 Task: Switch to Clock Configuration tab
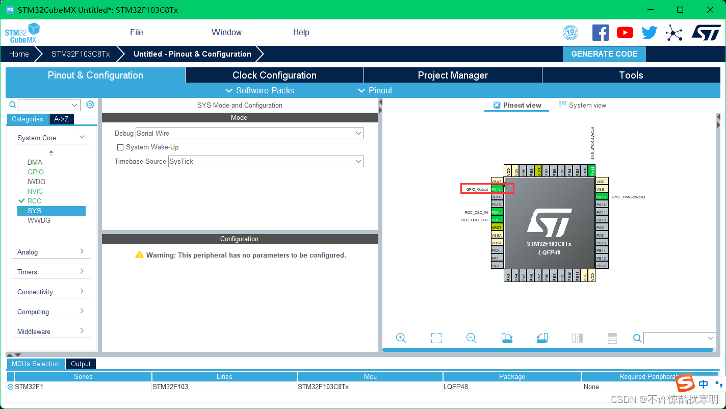click(274, 75)
